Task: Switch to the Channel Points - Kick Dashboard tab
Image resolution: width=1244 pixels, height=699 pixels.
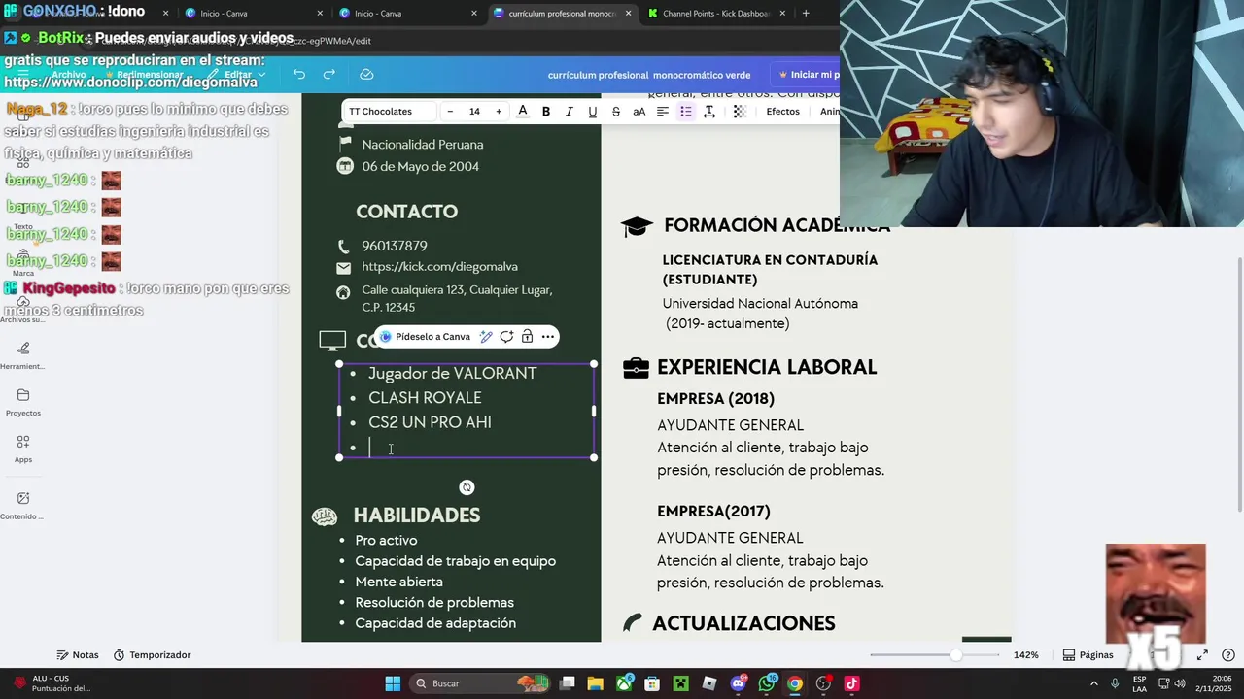Action: coord(716,14)
